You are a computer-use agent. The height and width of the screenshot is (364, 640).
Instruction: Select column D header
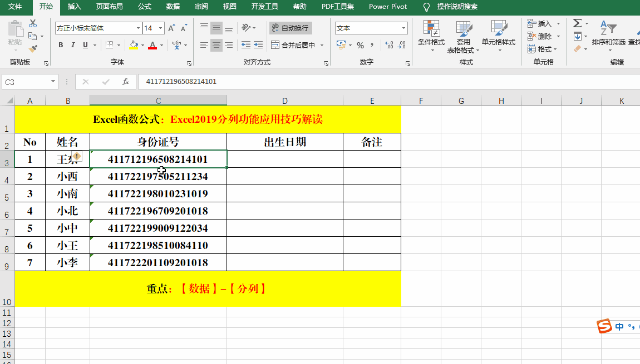pyautogui.click(x=284, y=101)
